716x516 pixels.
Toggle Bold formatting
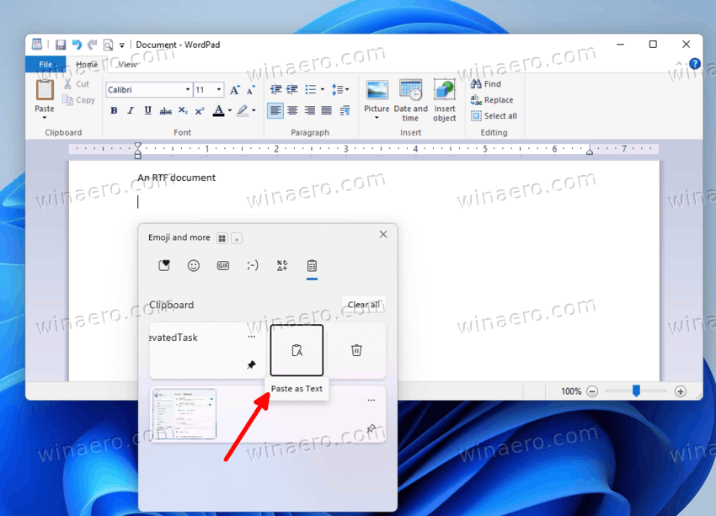tap(114, 110)
